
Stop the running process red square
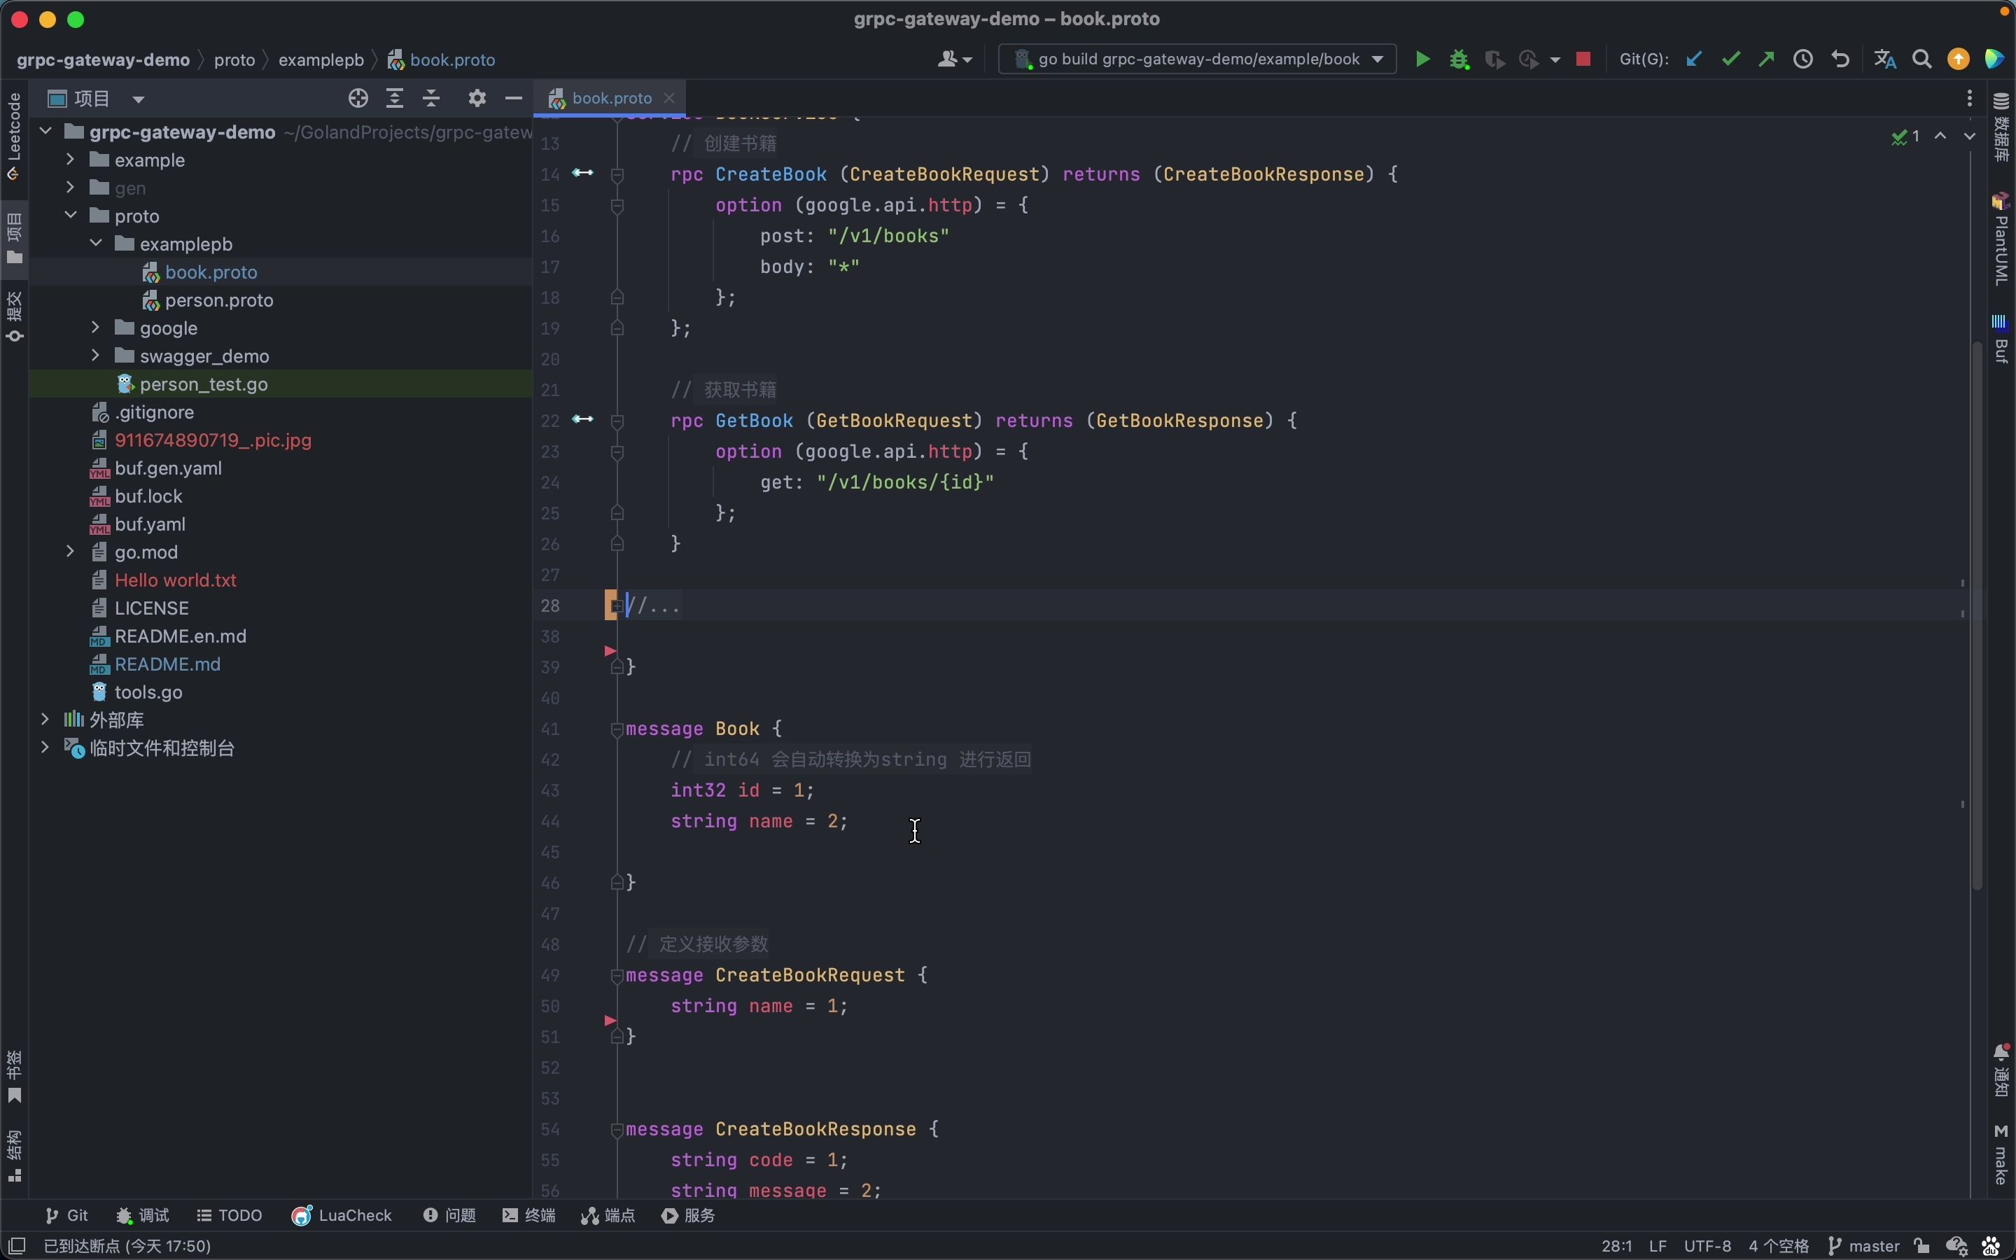(x=1585, y=59)
